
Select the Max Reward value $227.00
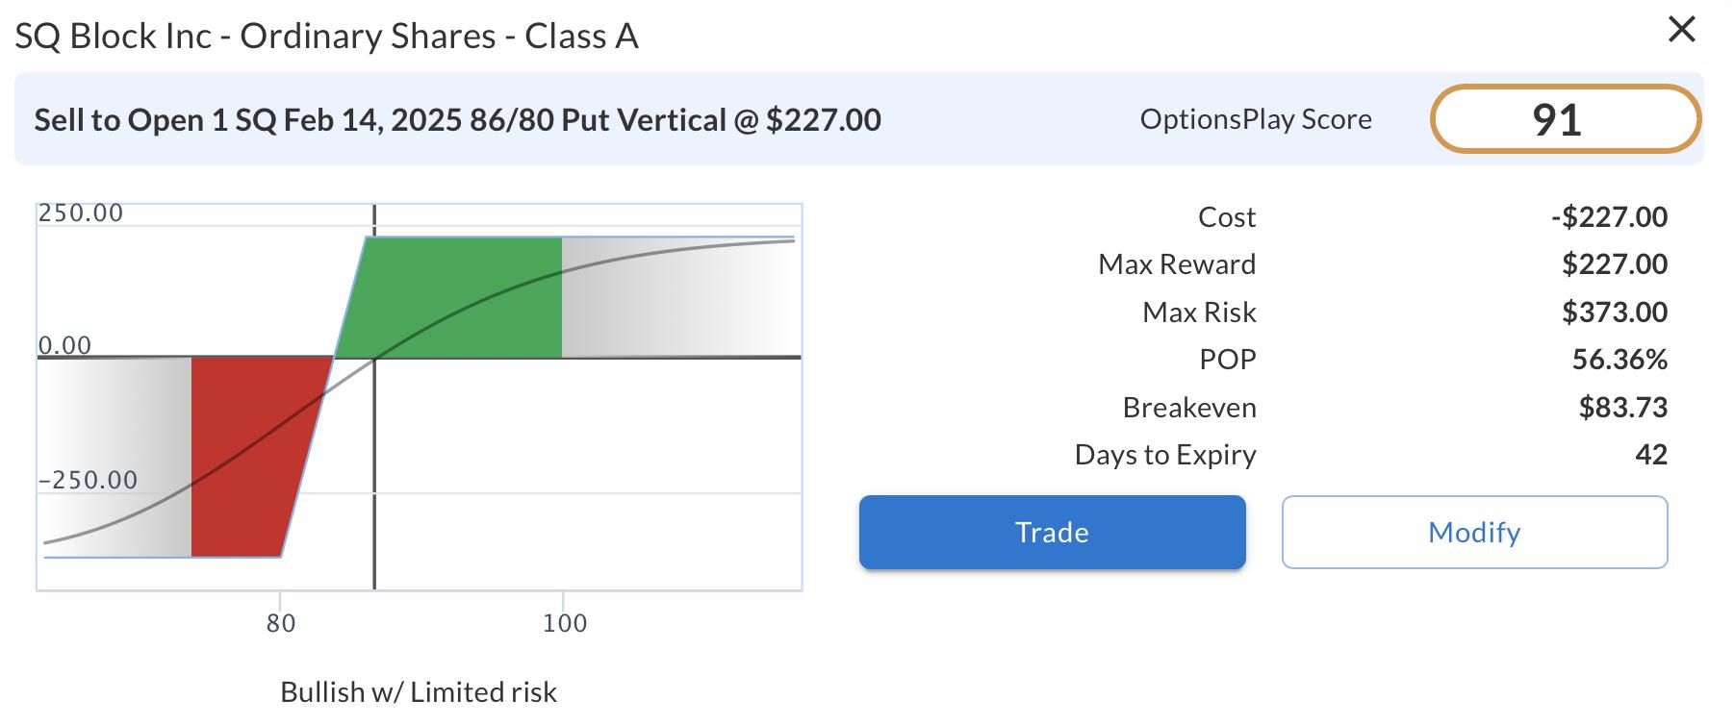click(x=1614, y=264)
